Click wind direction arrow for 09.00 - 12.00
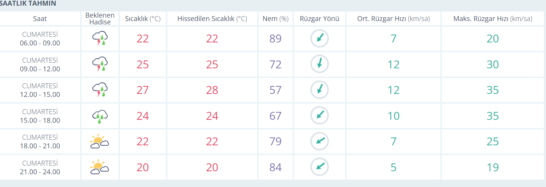546x187 pixels. 320,64
